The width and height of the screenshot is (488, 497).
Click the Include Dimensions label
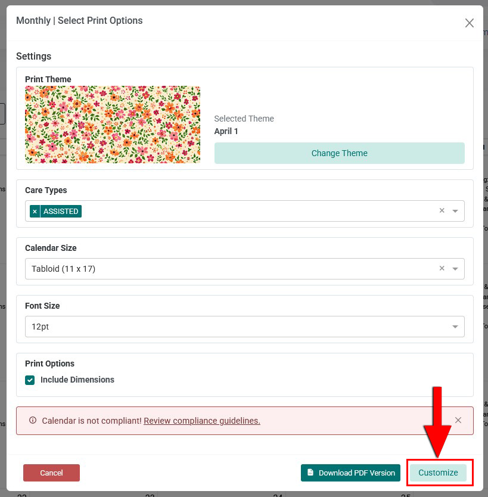pos(77,380)
